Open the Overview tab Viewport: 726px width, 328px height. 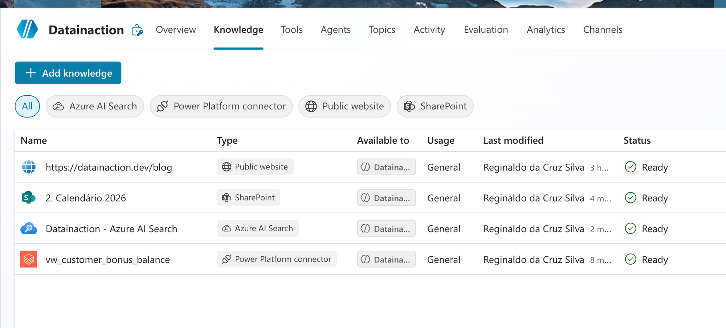click(176, 30)
